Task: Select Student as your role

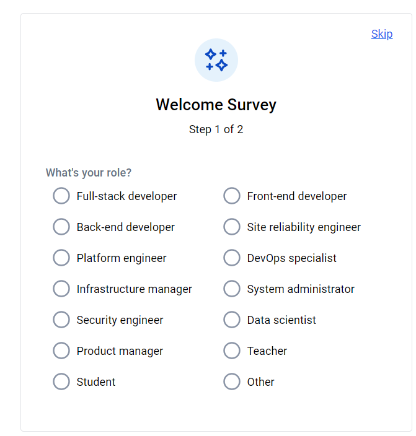Action: click(61, 381)
